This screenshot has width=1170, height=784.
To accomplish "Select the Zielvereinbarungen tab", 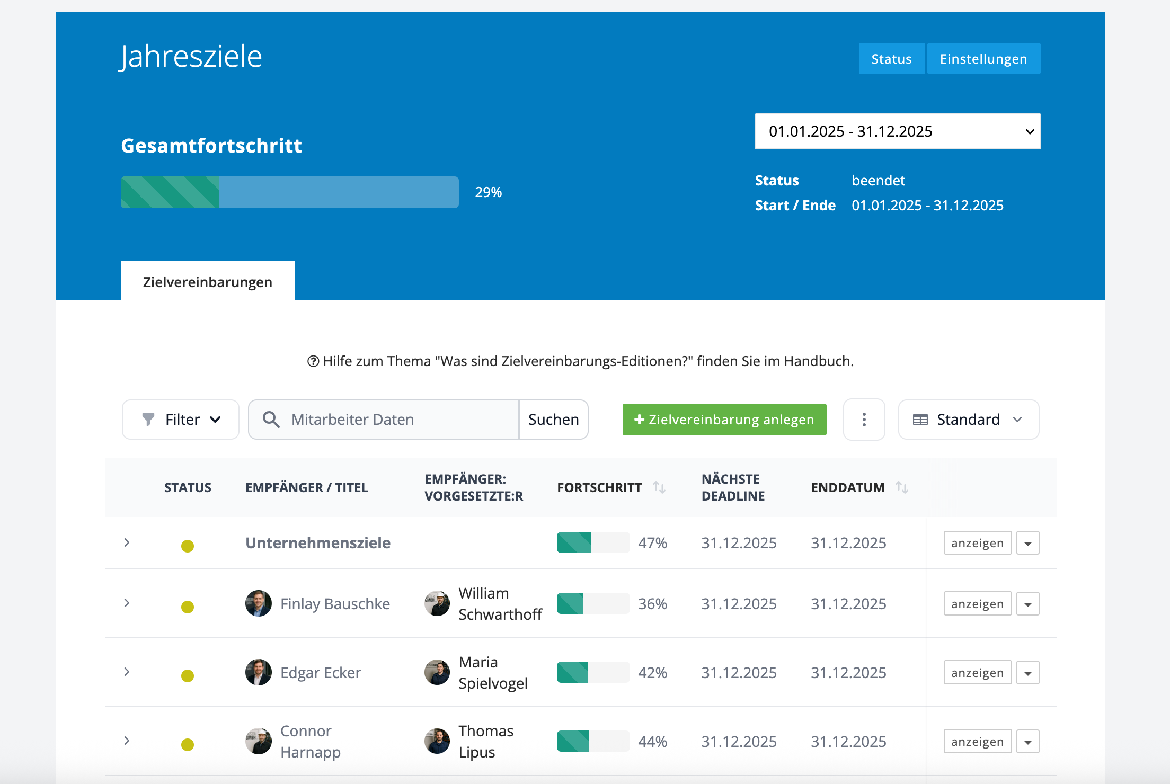I will pos(208,282).
